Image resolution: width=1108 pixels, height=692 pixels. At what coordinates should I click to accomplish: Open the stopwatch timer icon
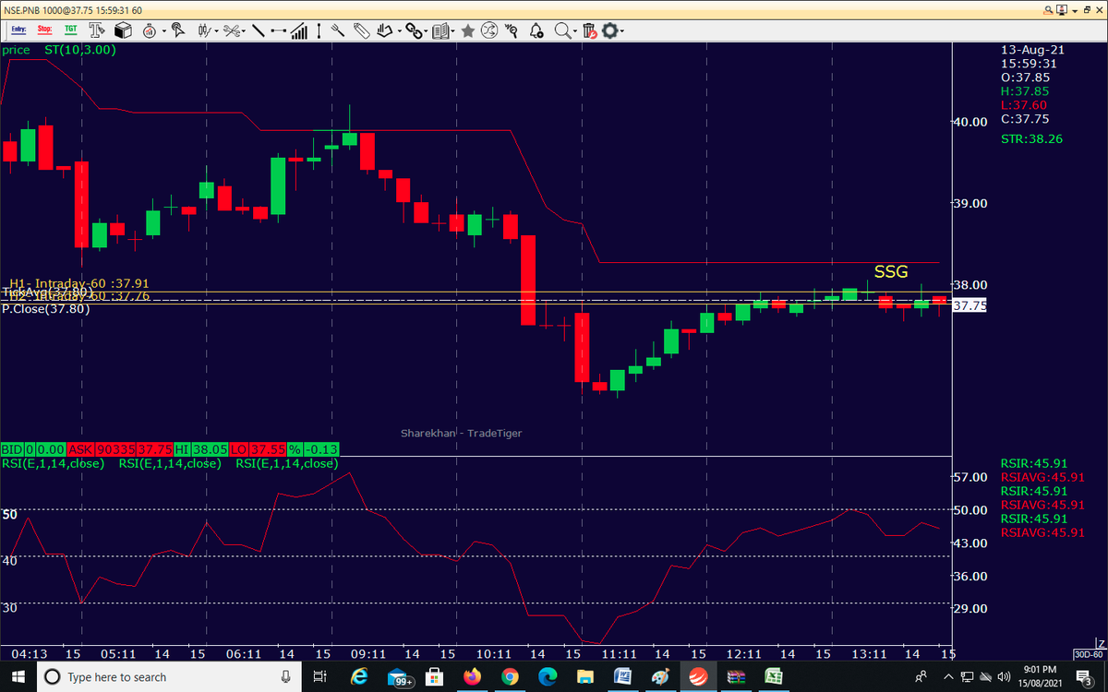[x=150, y=30]
